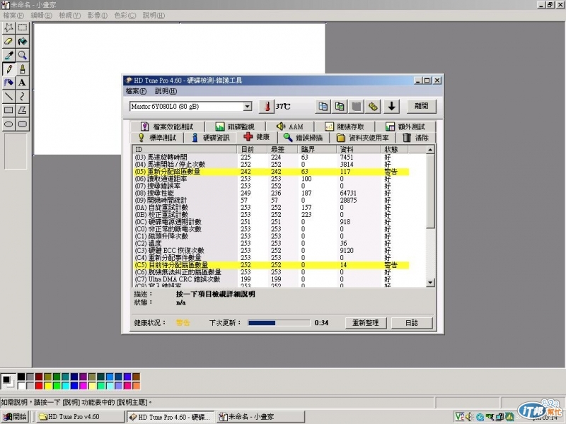
Task: Choose the Line tool in Paint
Action: [8, 96]
